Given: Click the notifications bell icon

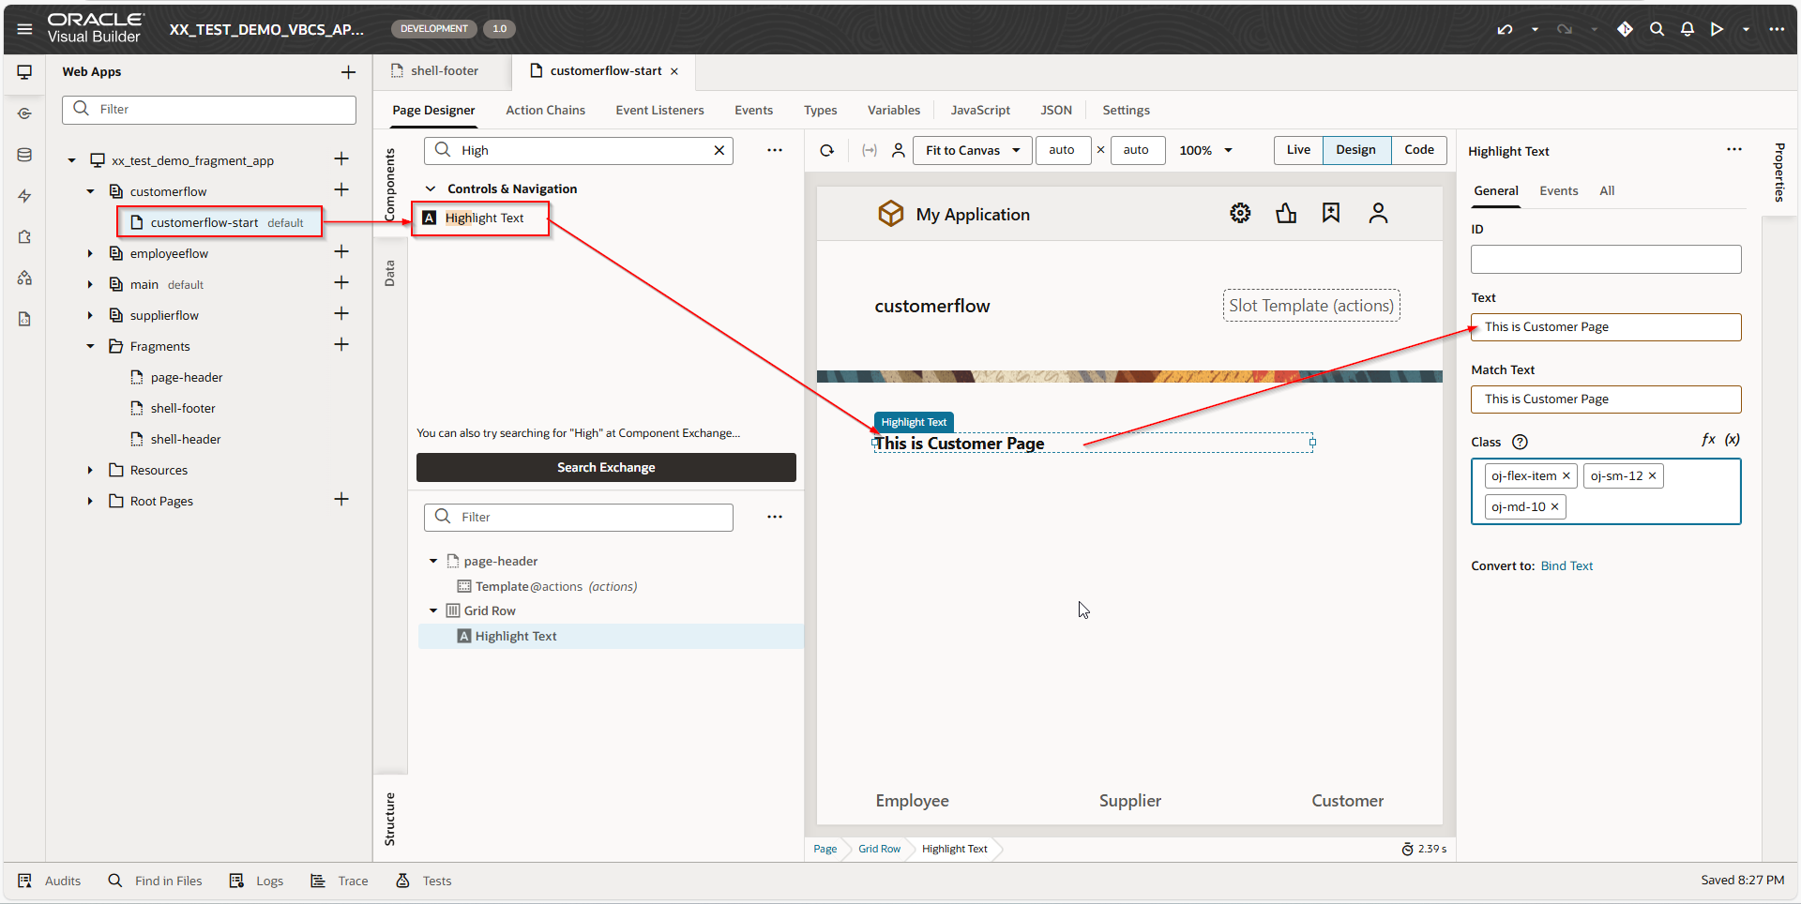Looking at the screenshot, I should [1687, 29].
